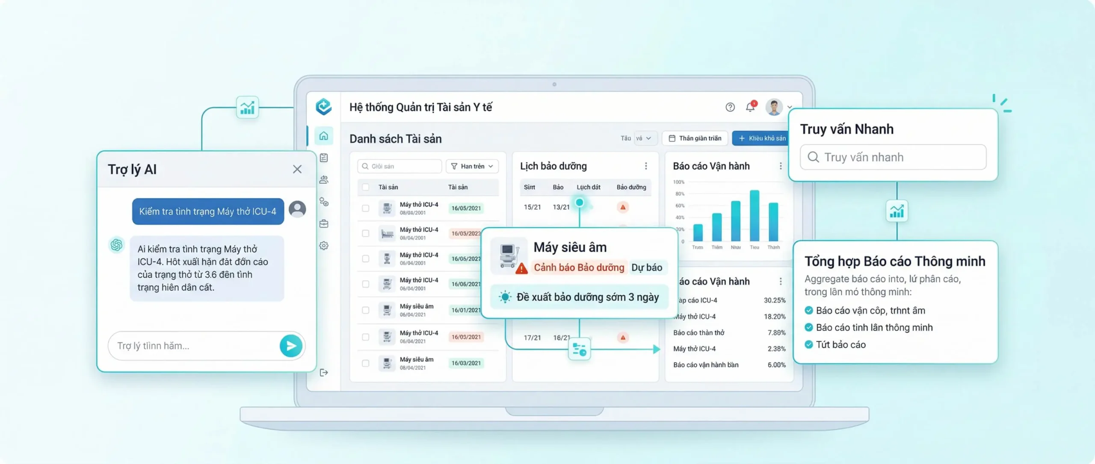Click the settings gear in sidebar

324,246
